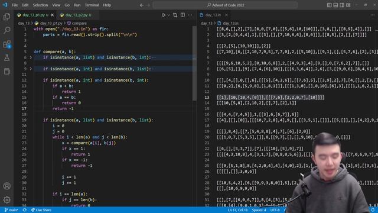Change indentation via Spaces: 4
The height and width of the screenshot is (213, 378).
pos(259,210)
